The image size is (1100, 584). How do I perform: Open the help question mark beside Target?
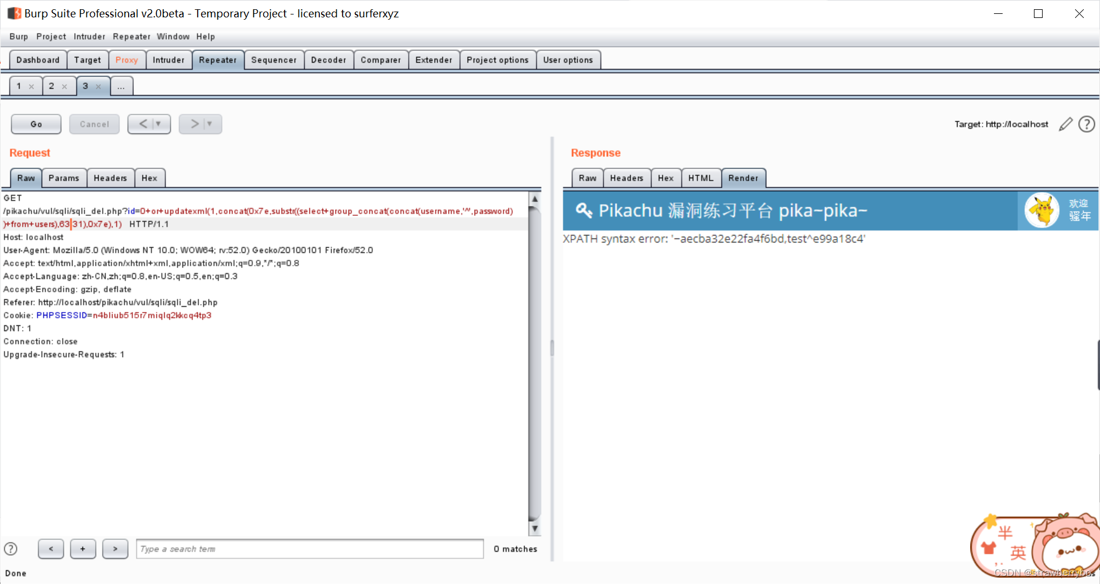click(1087, 124)
